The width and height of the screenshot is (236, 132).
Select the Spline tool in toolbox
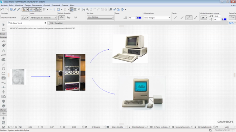(3, 114)
